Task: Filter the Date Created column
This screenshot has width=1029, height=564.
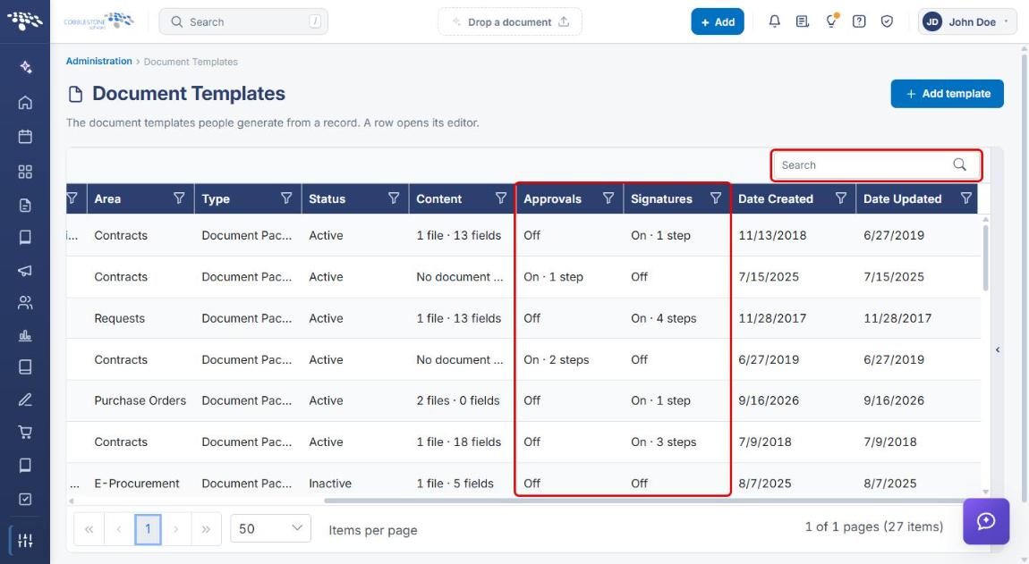Action: (x=841, y=198)
